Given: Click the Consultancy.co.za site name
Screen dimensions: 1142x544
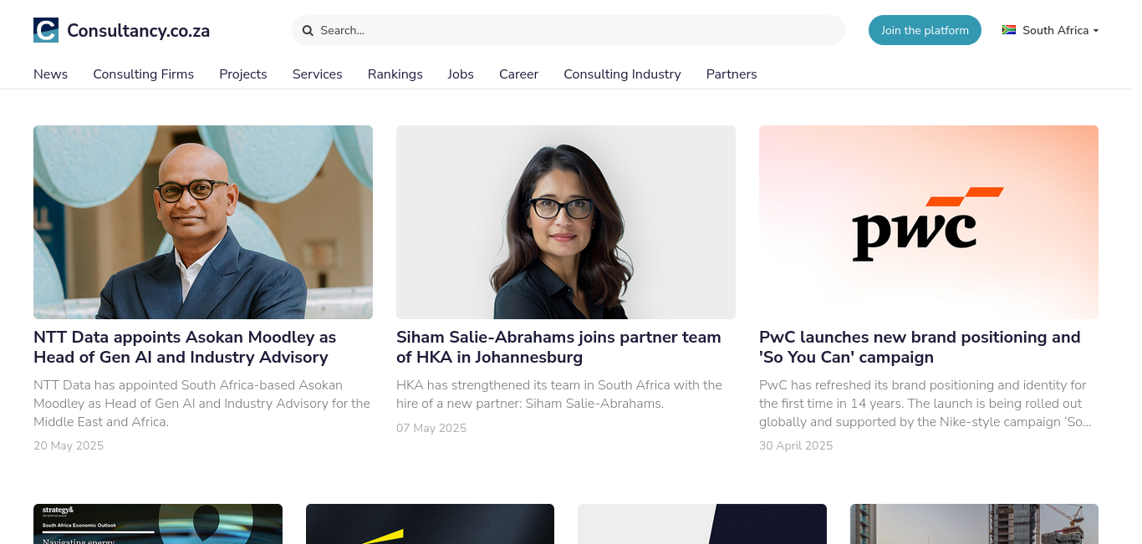Looking at the screenshot, I should point(139,31).
